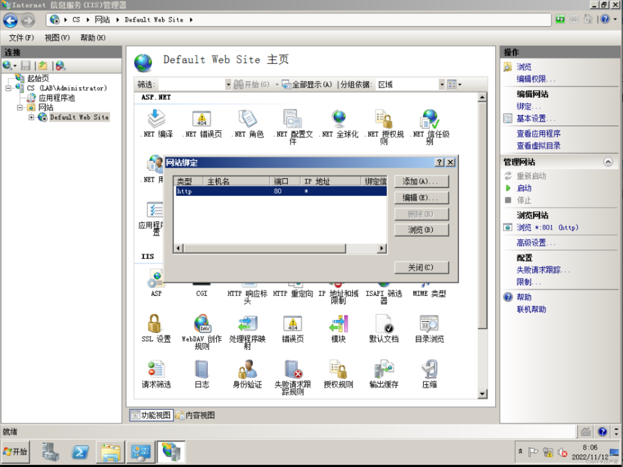Click the 主机名 column header
The height and width of the screenshot is (467, 623).
236,181
